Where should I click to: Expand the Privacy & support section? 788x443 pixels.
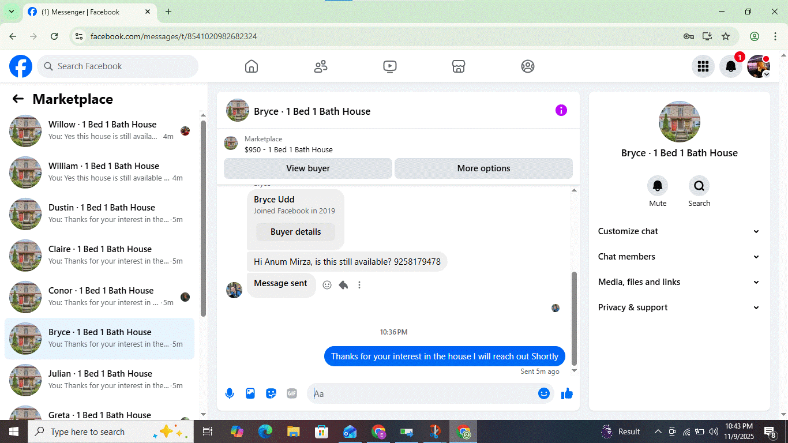click(679, 307)
